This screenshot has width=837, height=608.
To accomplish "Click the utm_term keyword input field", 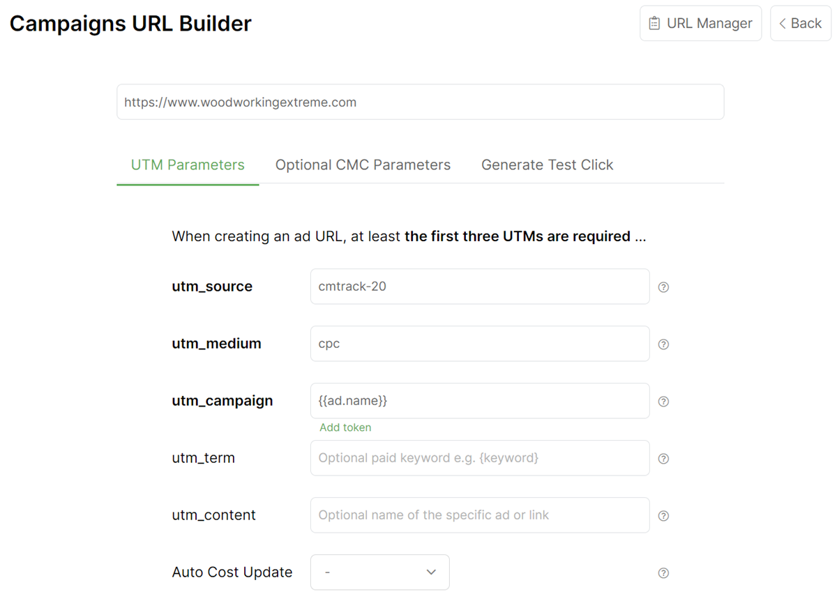I will [x=479, y=458].
